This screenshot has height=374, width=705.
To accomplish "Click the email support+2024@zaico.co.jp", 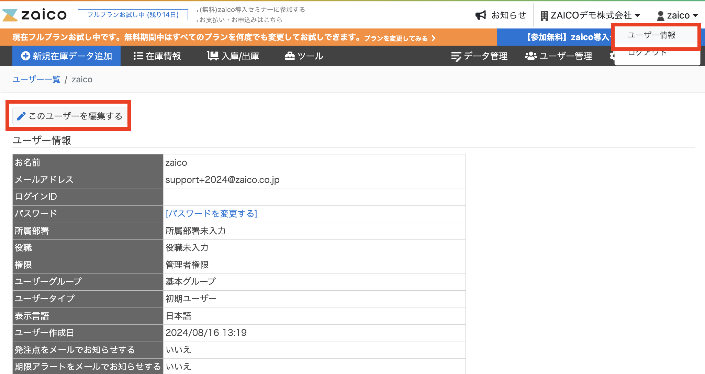I will (x=223, y=179).
